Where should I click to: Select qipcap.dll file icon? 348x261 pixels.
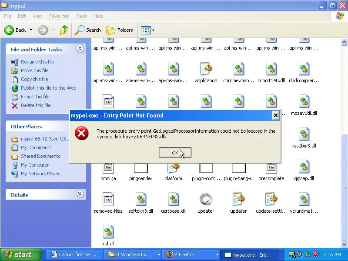tap(304, 167)
